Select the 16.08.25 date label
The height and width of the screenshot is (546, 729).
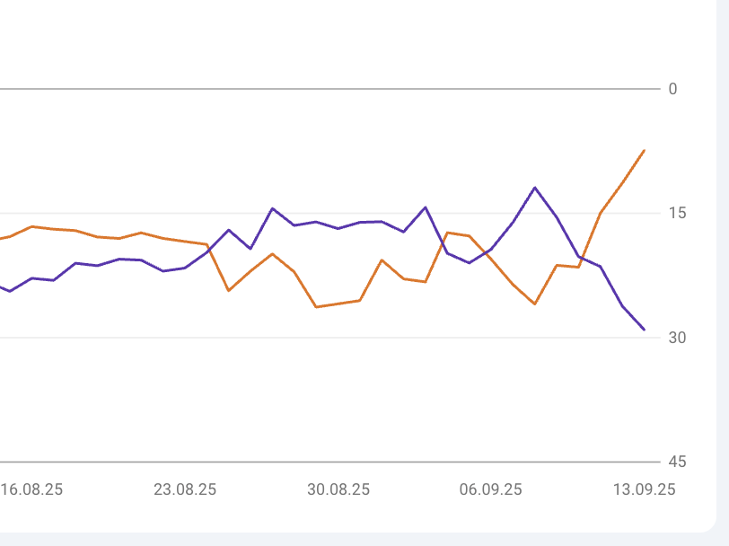point(32,489)
